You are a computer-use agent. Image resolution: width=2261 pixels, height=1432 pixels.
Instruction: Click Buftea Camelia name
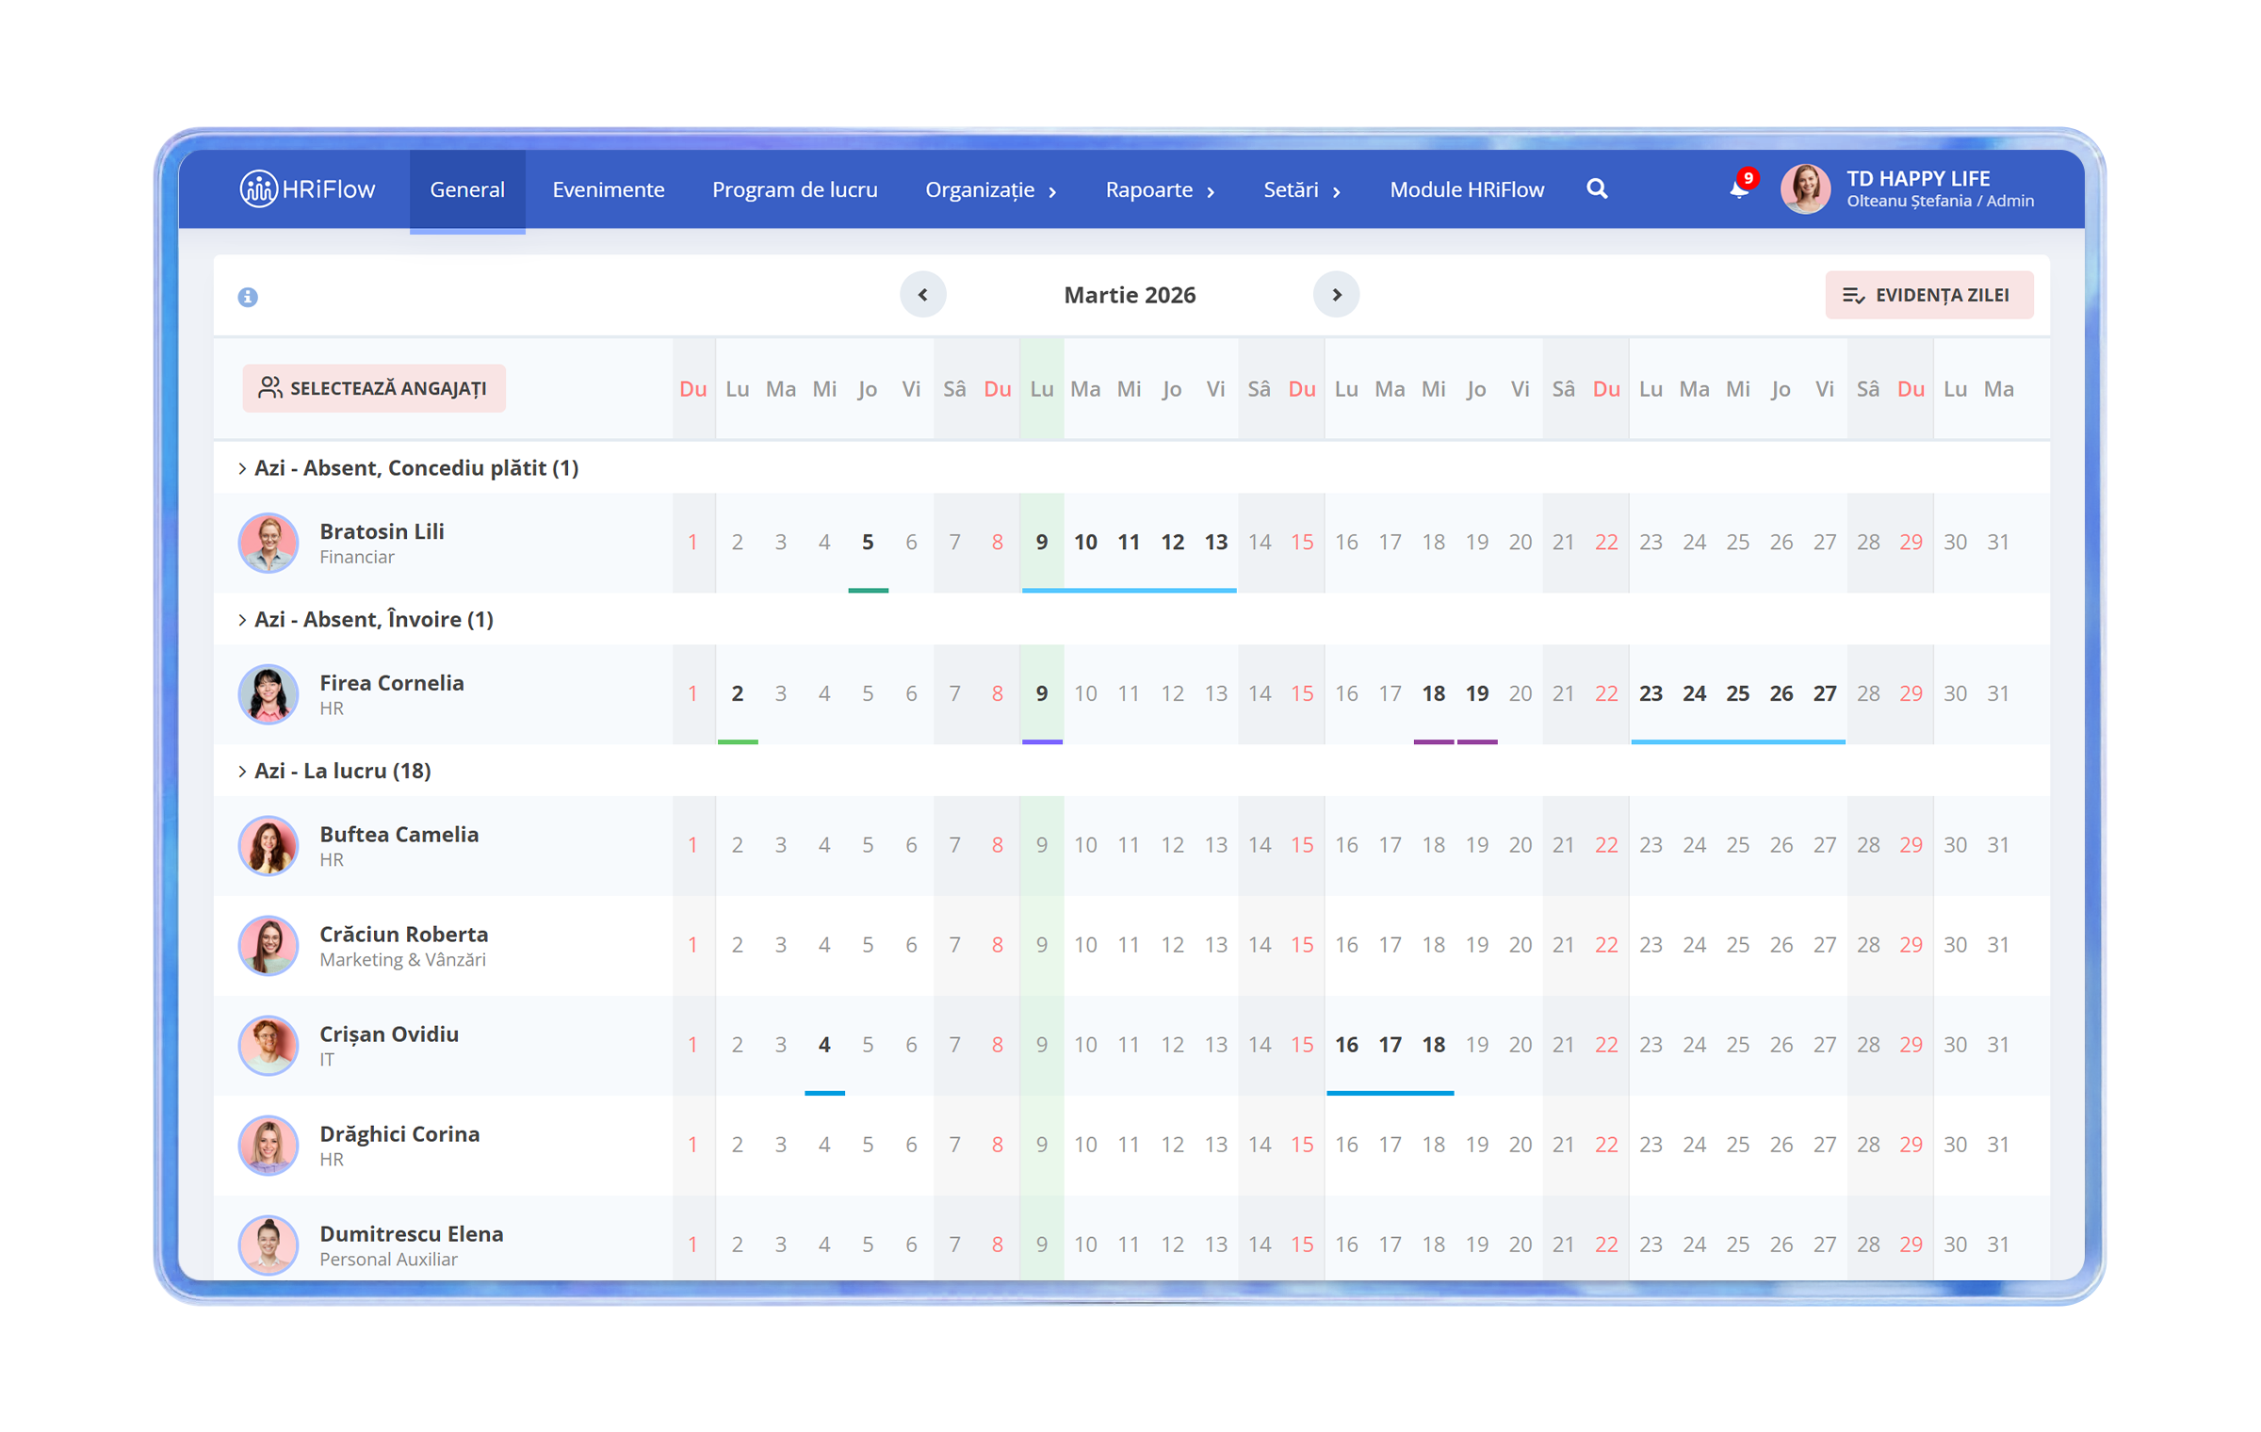(399, 835)
